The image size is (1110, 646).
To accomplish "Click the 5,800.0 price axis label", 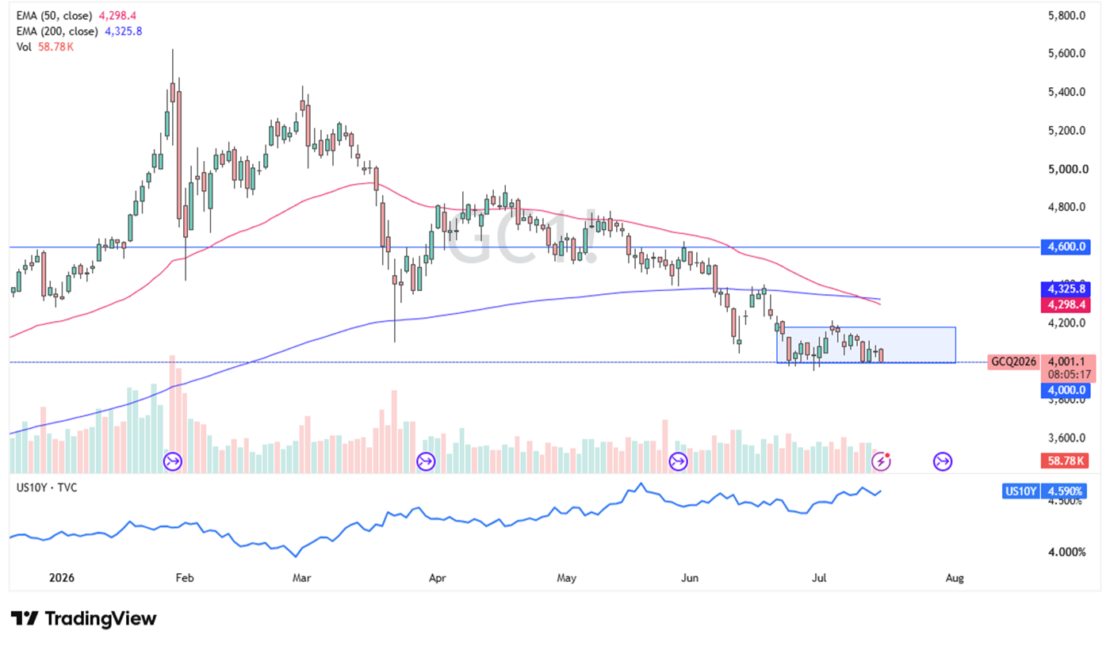I will pyautogui.click(x=1066, y=16).
